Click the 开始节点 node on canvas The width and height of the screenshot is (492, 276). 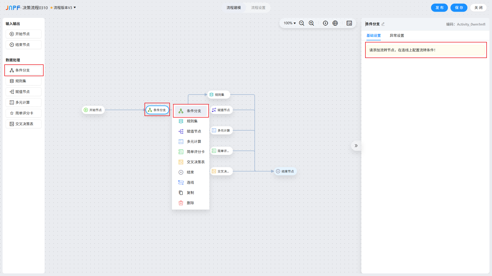[x=93, y=110]
